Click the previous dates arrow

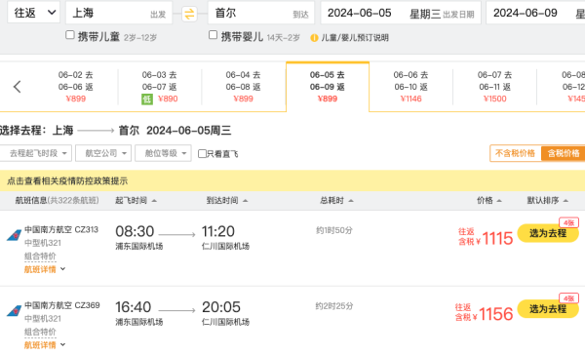(x=18, y=87)
